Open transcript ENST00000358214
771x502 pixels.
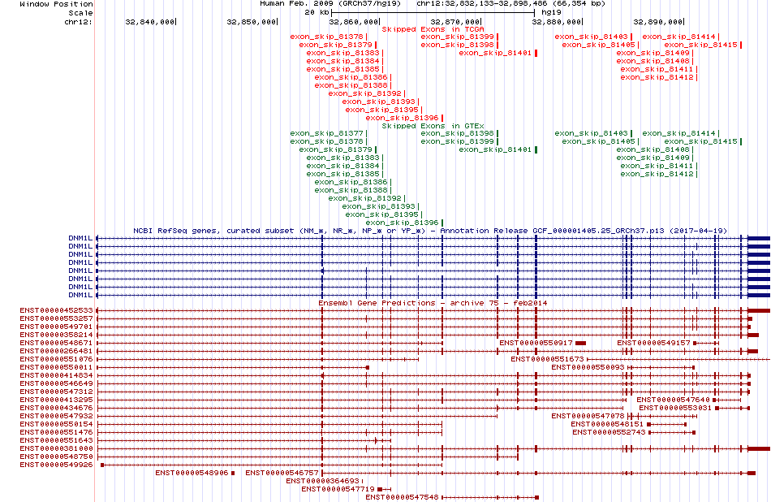56,335
